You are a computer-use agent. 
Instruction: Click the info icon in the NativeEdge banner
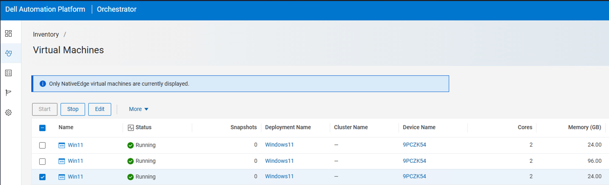tap(43, 84)
